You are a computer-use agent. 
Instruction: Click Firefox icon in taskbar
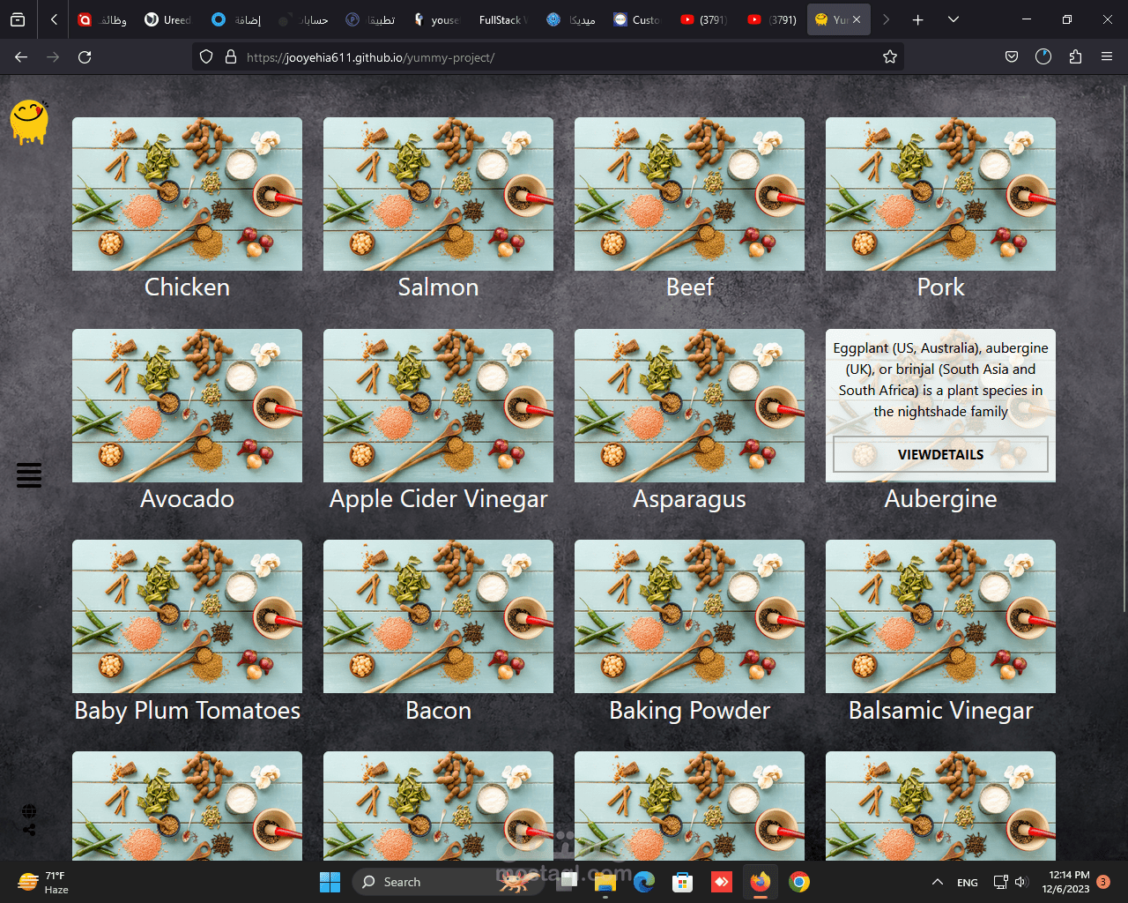point(761,882)
